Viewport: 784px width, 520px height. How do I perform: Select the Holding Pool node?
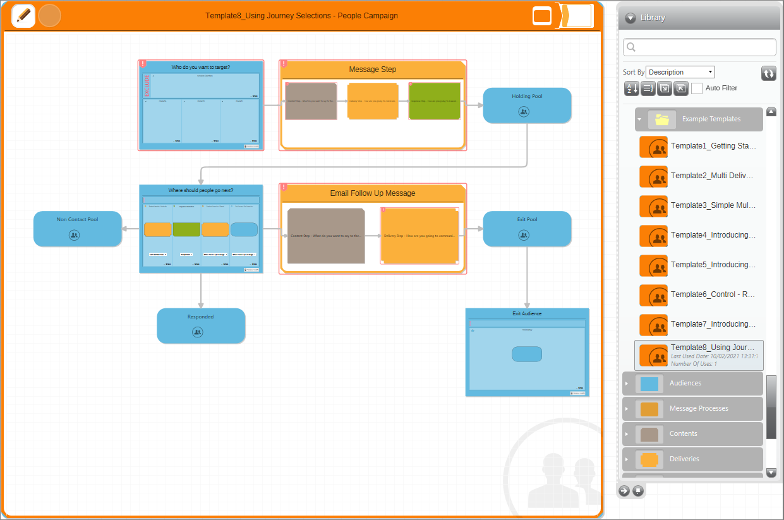tap(527, 105)
